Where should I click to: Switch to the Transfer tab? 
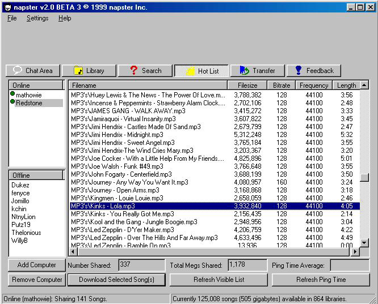coord(258,71)
